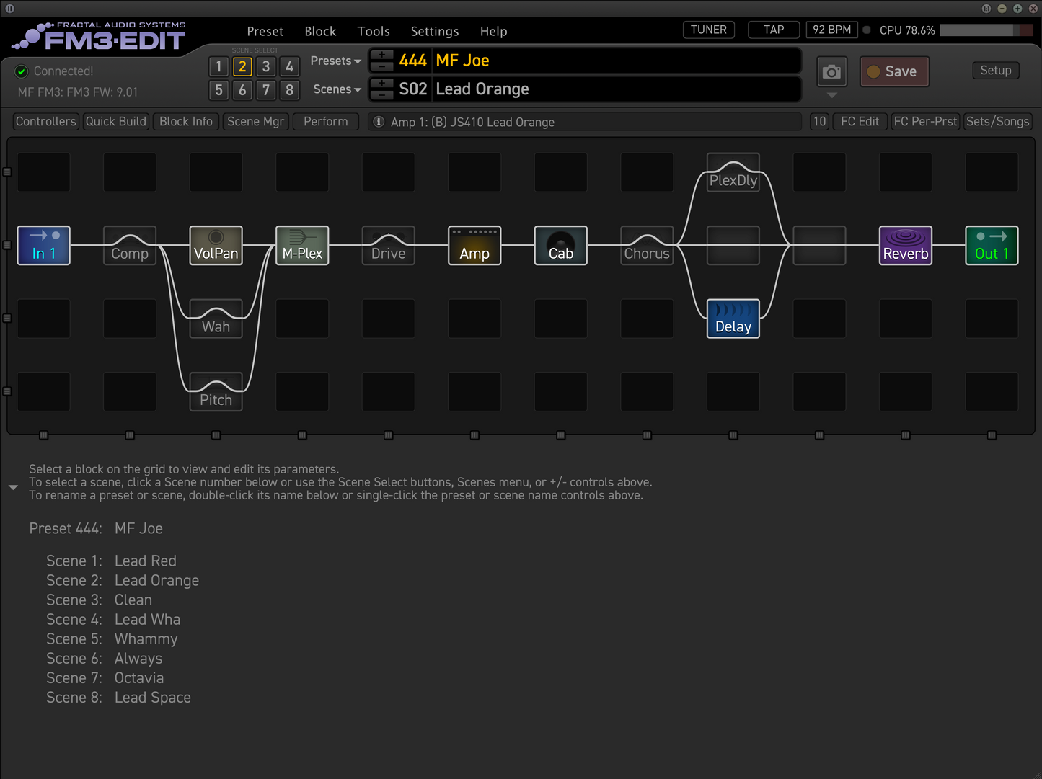The height and width of the screenshot is (779, 1042).
Task: Expand the Scenes dropdown menu
Action: [337, 89]
